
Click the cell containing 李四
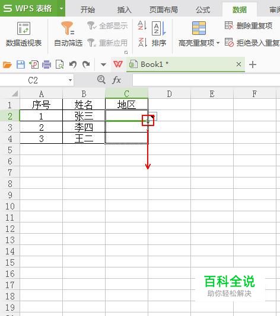[x=84, y=127]
